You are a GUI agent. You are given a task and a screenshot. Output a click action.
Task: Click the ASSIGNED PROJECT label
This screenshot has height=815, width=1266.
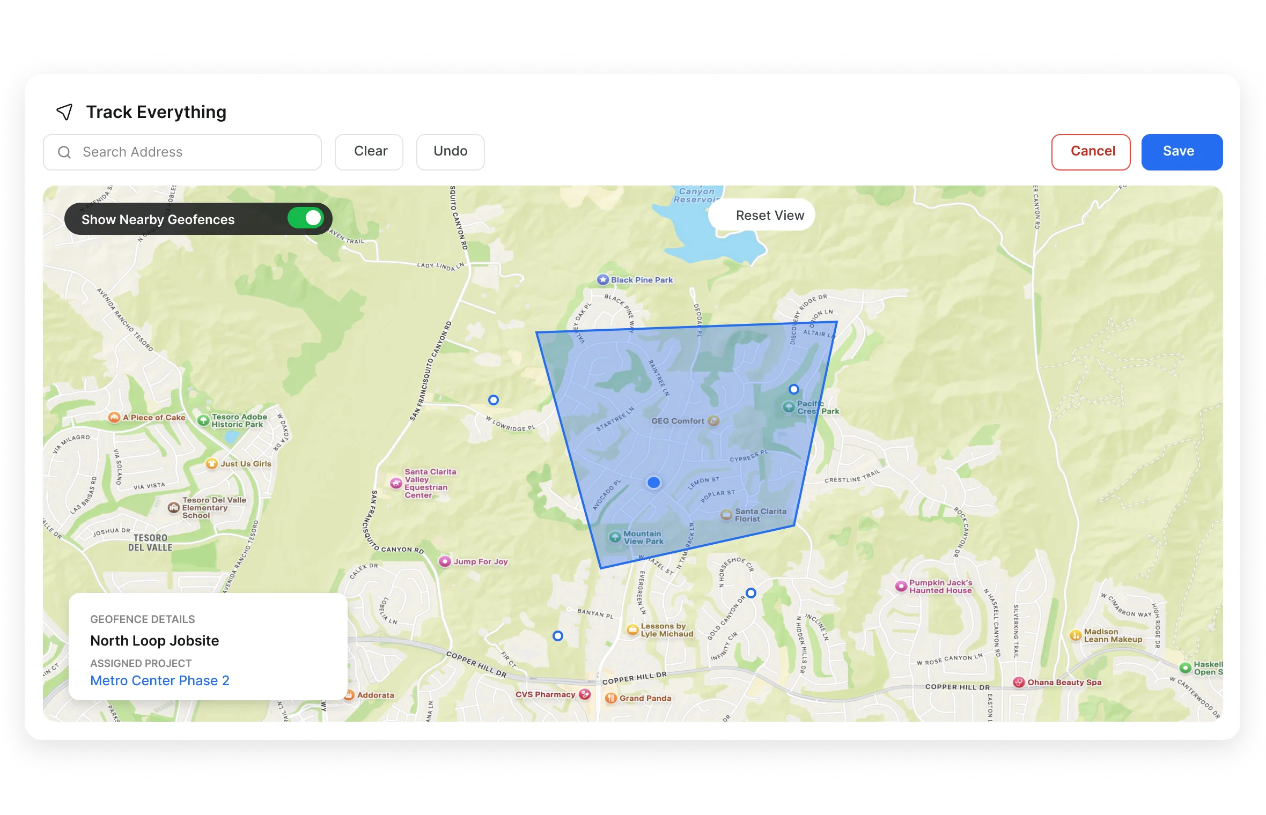[x=141, y=663]
